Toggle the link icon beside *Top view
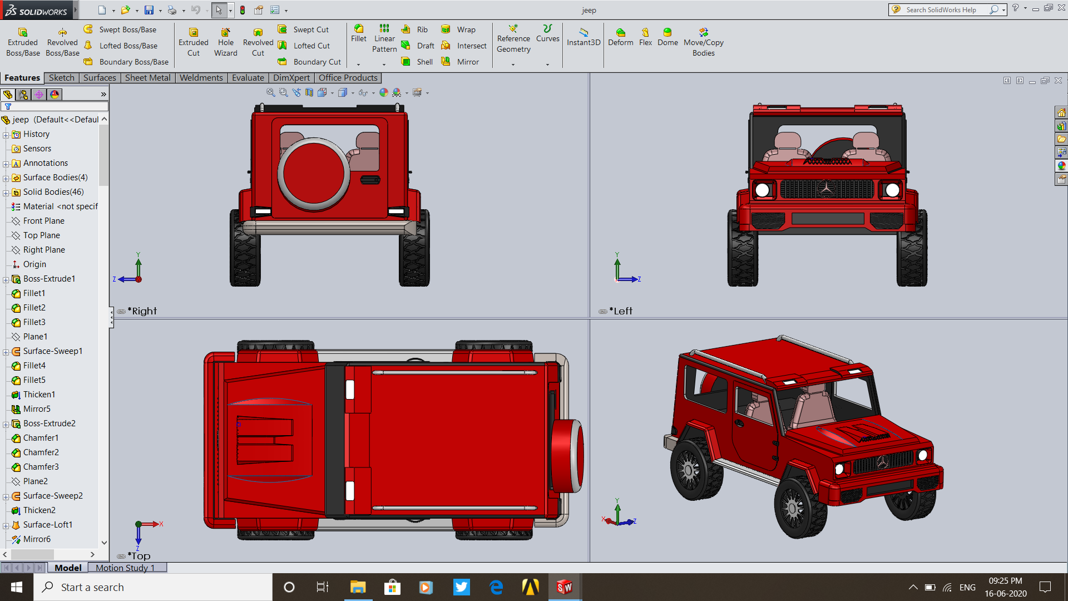Image resolution: width=1068 pixels, height=601 pixels. pos(121,556)
